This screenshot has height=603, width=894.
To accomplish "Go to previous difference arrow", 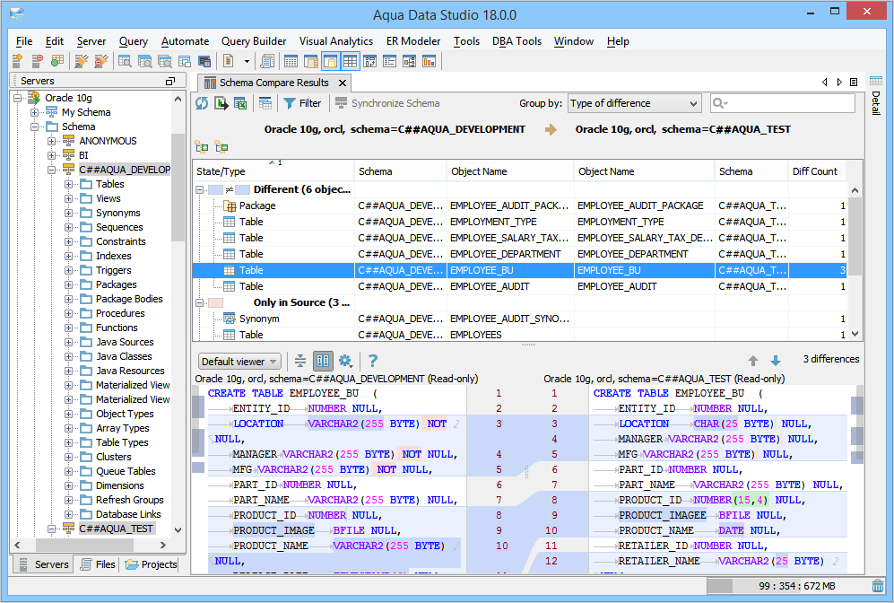I will [x=753, y=361].
